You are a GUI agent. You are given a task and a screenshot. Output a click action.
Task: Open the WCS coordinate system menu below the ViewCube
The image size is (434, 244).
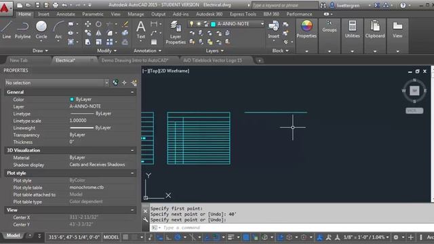tap(414, 110)
